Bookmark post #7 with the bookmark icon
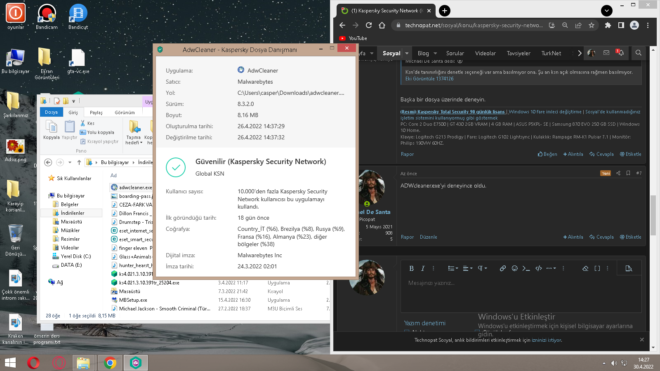The width and height of the screenshot is (660, 371). (x=628, y=173)
